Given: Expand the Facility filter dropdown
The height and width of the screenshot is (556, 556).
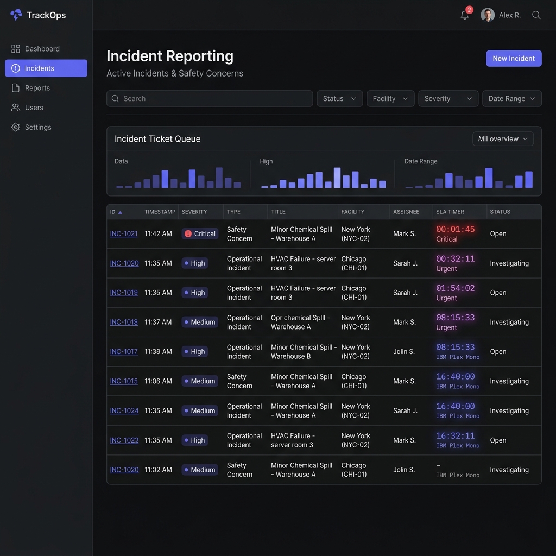Looking at the screenshot, I should [x=390, y=99].
